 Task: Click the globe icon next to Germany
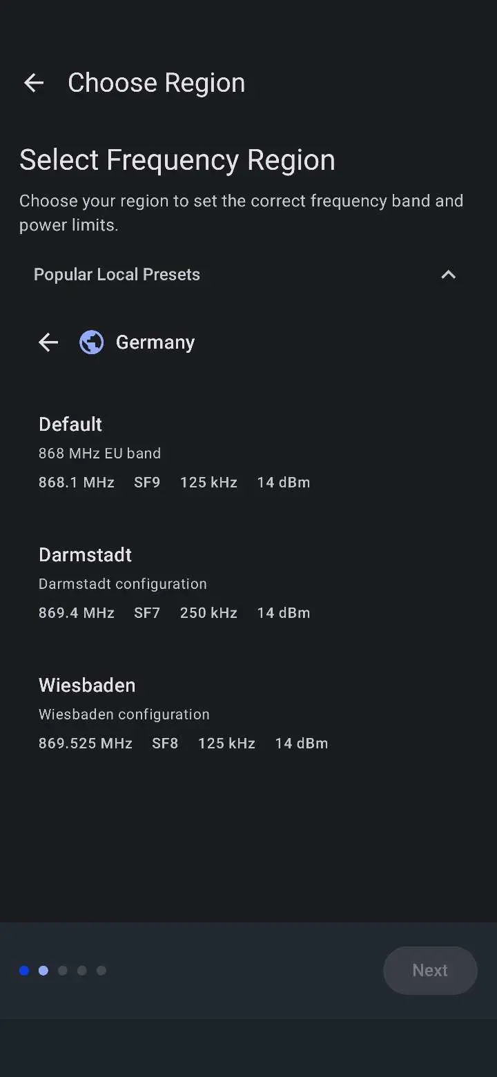(x=91, y=342)
